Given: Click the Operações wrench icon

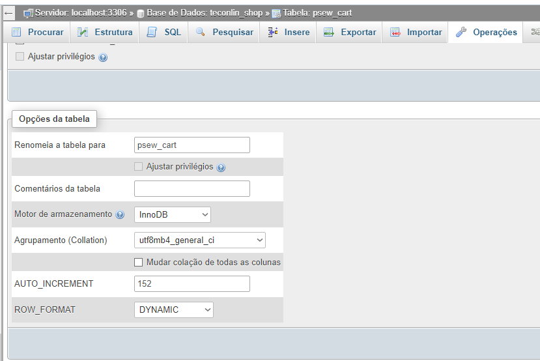Looking at the screenshot, I should tap(461, 32).
